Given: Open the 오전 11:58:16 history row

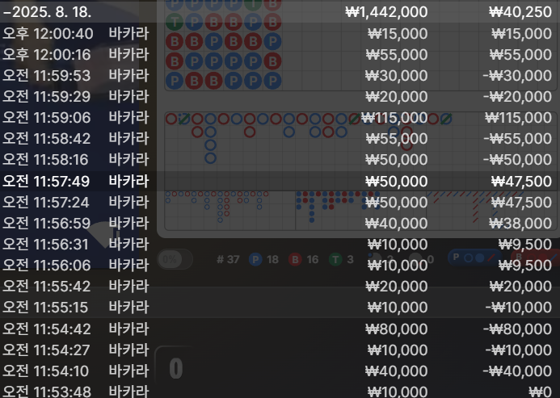Looking at the screenshot, I should click(x=280, y=160).
